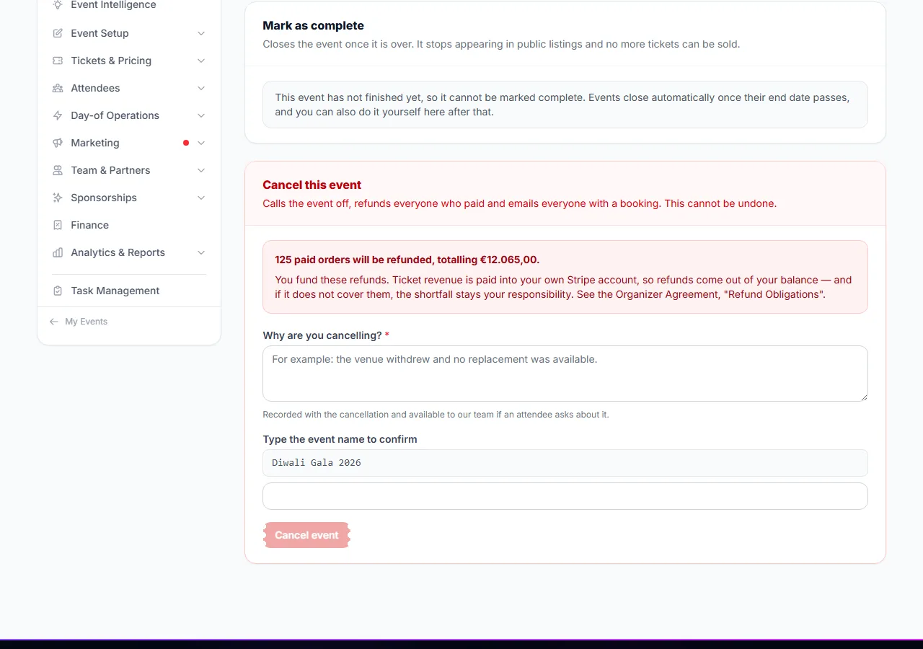Screen dimensions: 923x649
Task: Click the back arrow beside My Events
Action: tap(54, 322)
